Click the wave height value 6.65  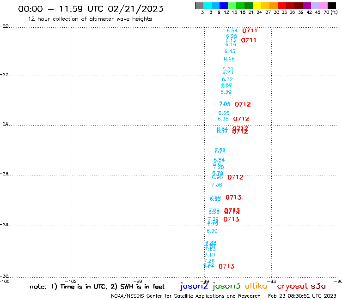(x=224, y=113)
